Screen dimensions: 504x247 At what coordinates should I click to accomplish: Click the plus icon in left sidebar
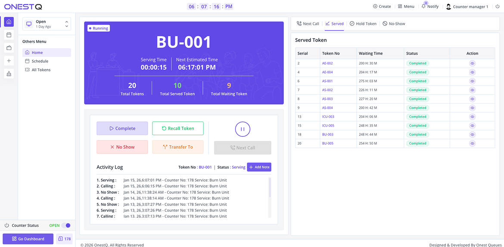pos(9,61)
